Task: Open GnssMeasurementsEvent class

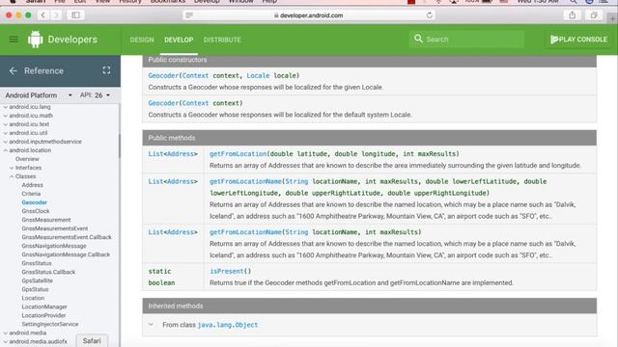Action: [x=55, y=228]
